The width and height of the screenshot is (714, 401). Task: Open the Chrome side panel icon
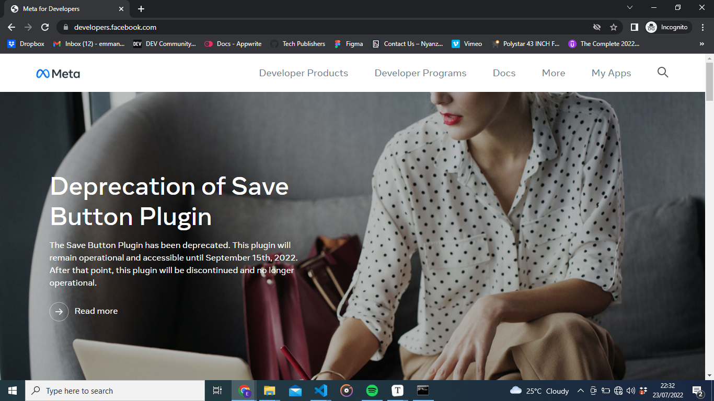coord(634,27)
